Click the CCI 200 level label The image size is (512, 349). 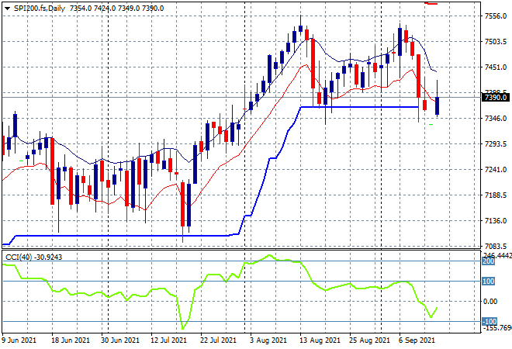[x=489, y=261]
